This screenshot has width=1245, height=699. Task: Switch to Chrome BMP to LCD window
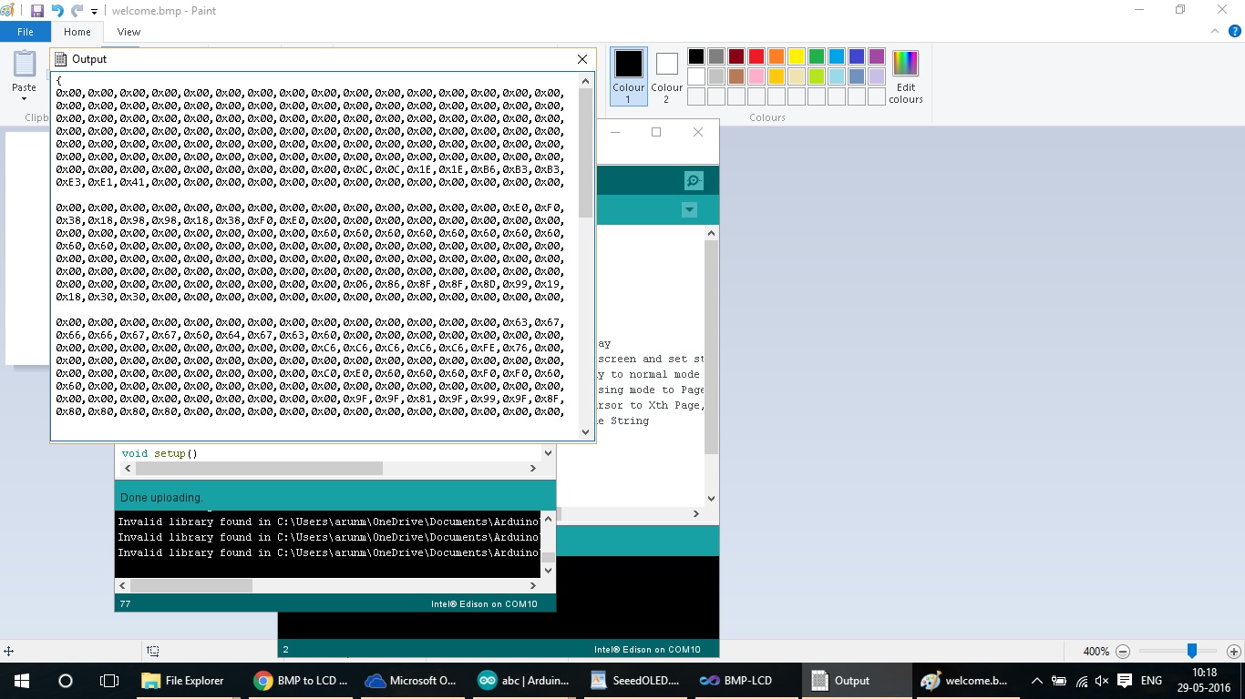pos(298,681)
